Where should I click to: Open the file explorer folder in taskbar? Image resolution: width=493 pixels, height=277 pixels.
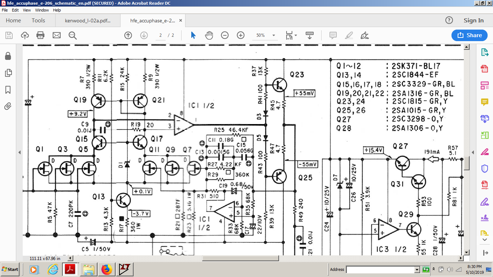[89, 269]
